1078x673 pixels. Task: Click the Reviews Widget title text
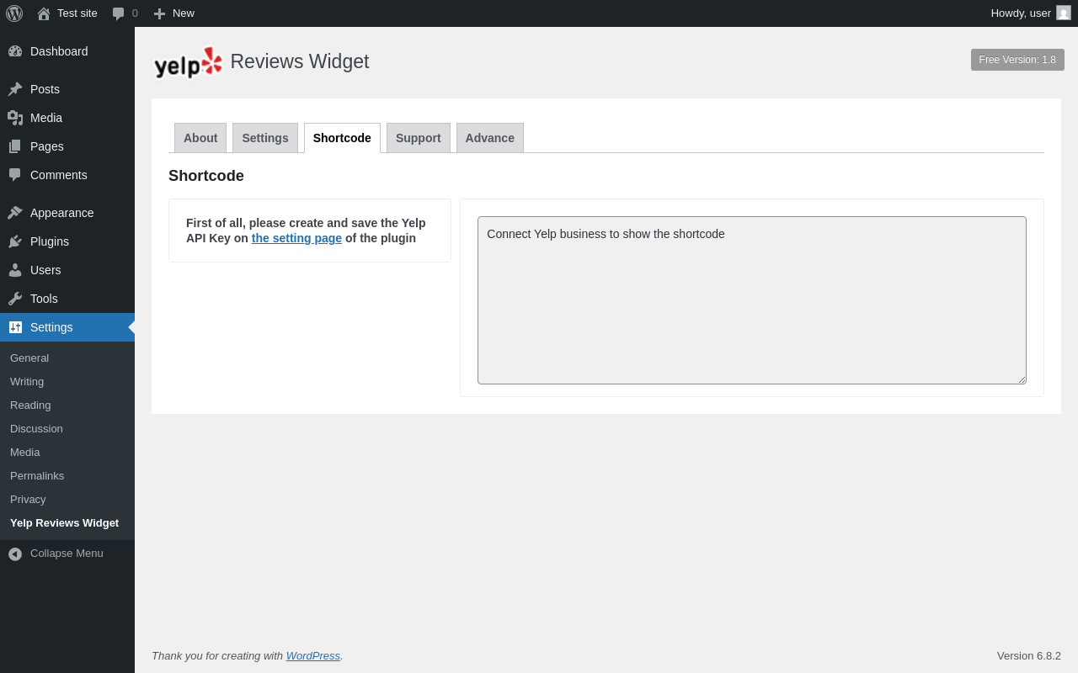pyautogui.click(x=300, y=61)
